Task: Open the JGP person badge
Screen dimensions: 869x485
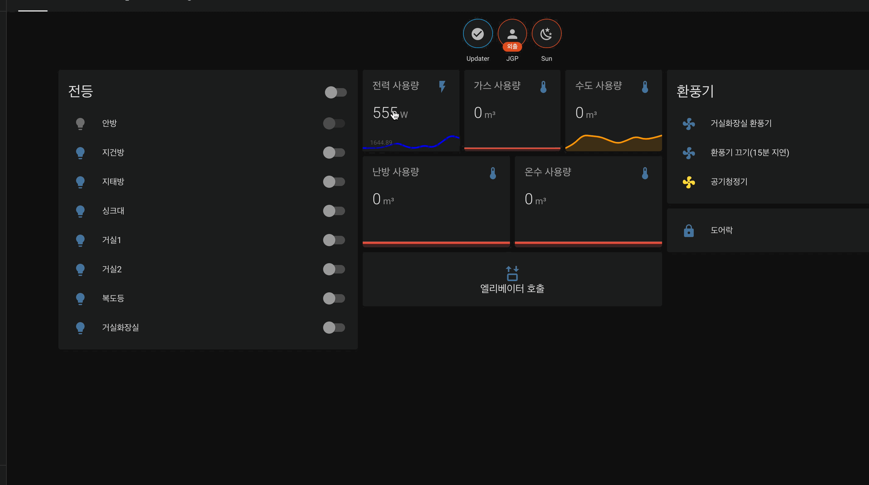Action: (512, 34)
